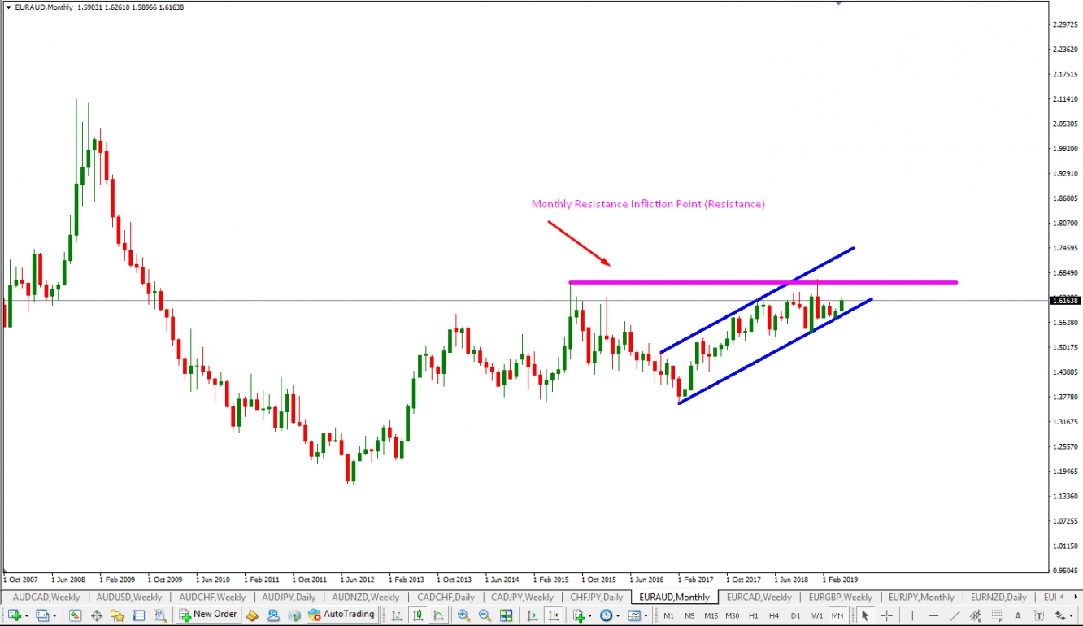Screen dimensions: 1083x626
Task: Select the Text tool labeled A
Action: point(1018,615)
